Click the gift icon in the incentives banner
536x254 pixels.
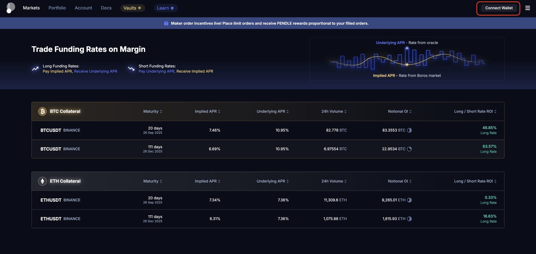pos(166,23)
